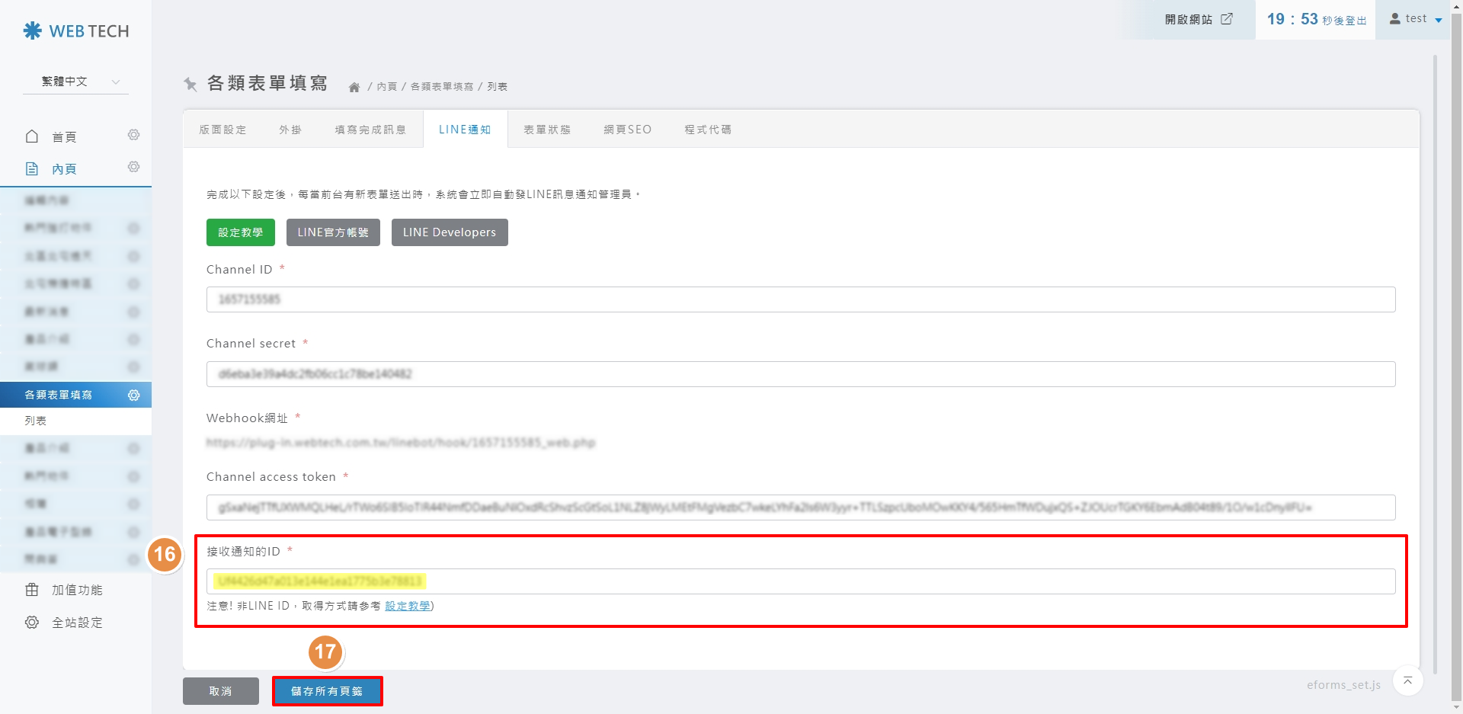Screen dimensions: 1463x714
Task: Click the LINE Developers button
Action: tap(449, 232)
